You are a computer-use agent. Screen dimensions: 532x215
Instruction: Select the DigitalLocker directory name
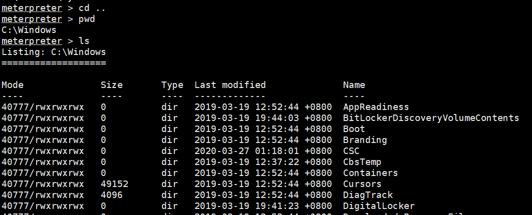(379, 206)
